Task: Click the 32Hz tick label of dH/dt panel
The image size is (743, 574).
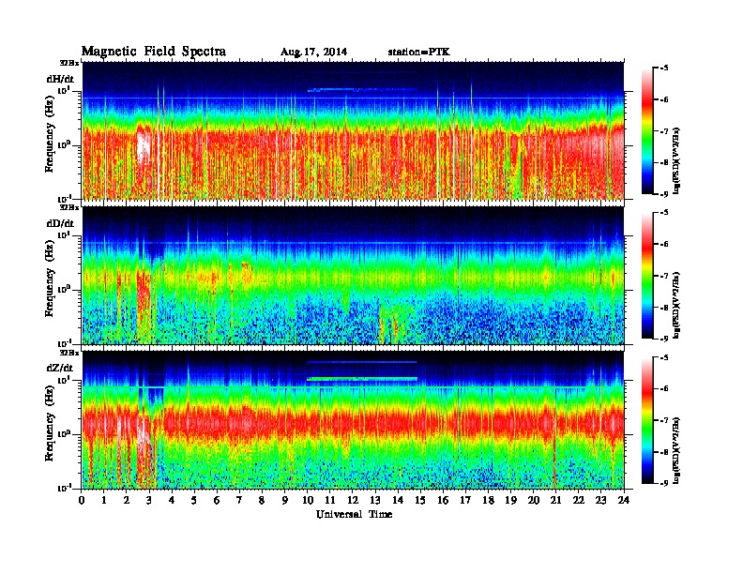Action: coord(69,63)
